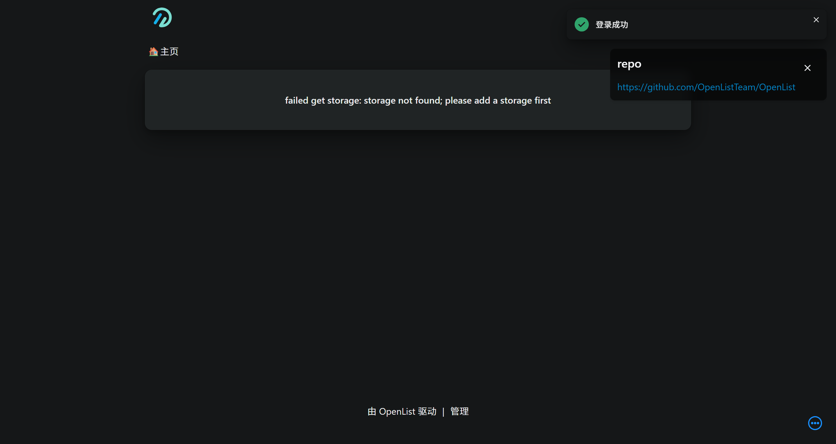Click the green success checkmark icon
The image size is (836, 444).
(x=581, y=24)
